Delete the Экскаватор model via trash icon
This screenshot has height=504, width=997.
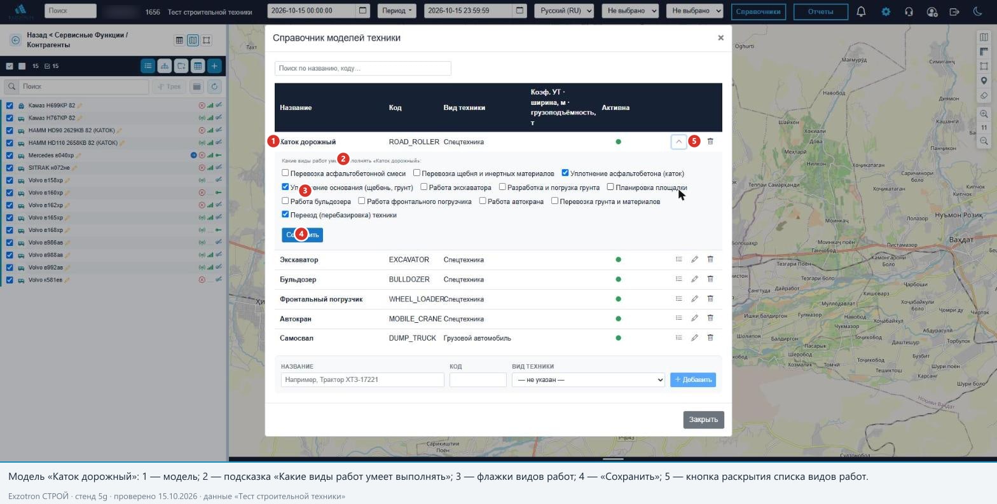pyautogui.click(x=710, y=259)
